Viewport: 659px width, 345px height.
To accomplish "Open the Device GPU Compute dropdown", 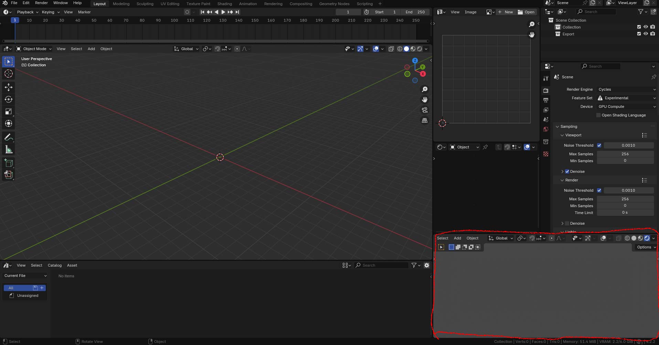I will point(626,107).
